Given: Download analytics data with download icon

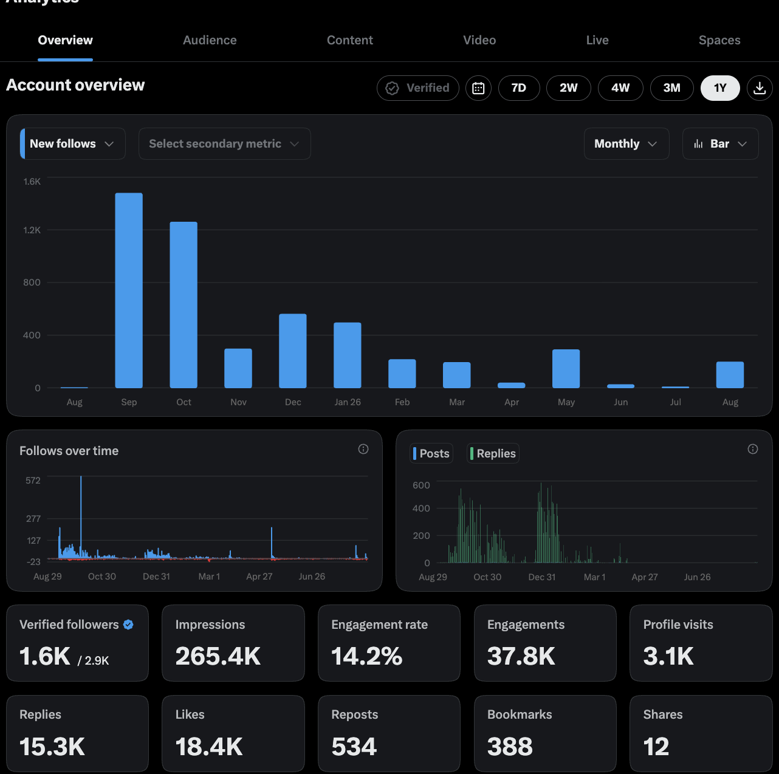Looking at the screenshot, I should pos(760,88).
